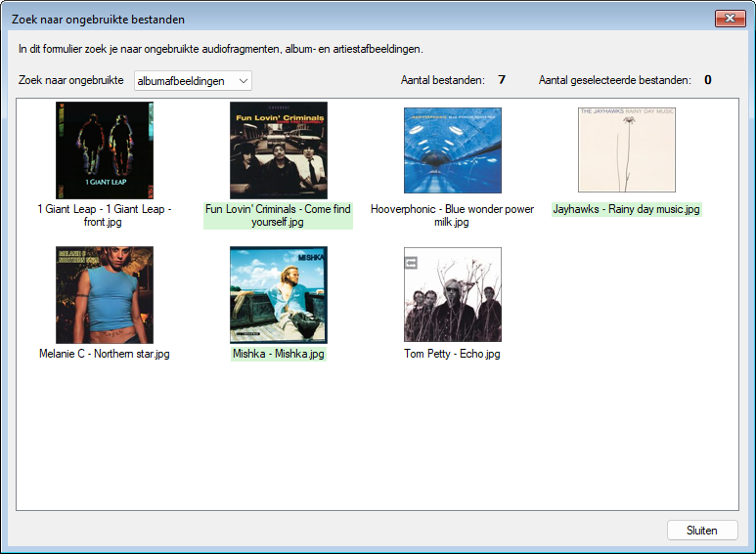Click filename '1 Giant Leap - 1 Giant Leap - front.jpg'

click(x=104, y=215)
